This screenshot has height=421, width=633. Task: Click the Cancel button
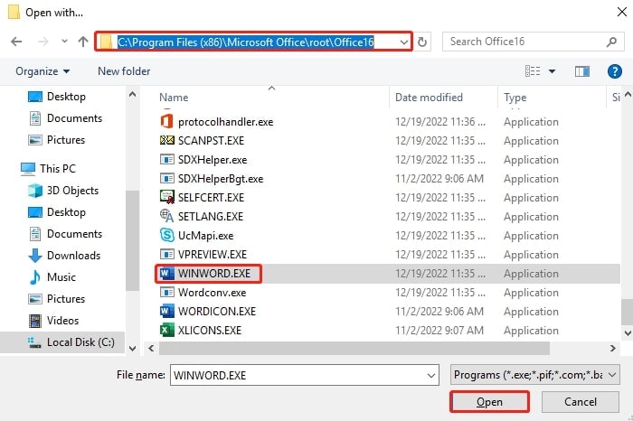coord(581,402)
